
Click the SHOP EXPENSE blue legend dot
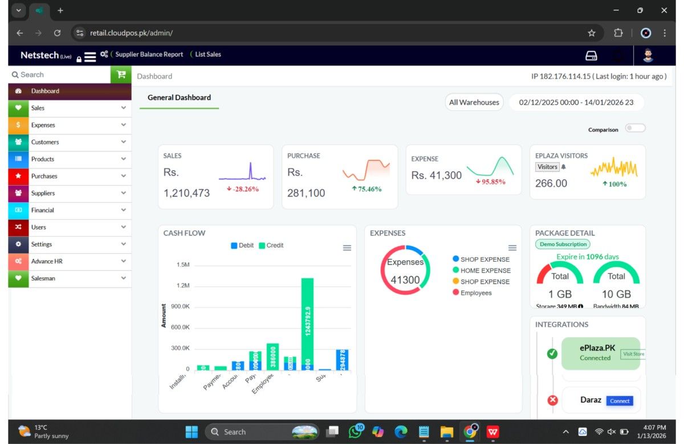456,259
